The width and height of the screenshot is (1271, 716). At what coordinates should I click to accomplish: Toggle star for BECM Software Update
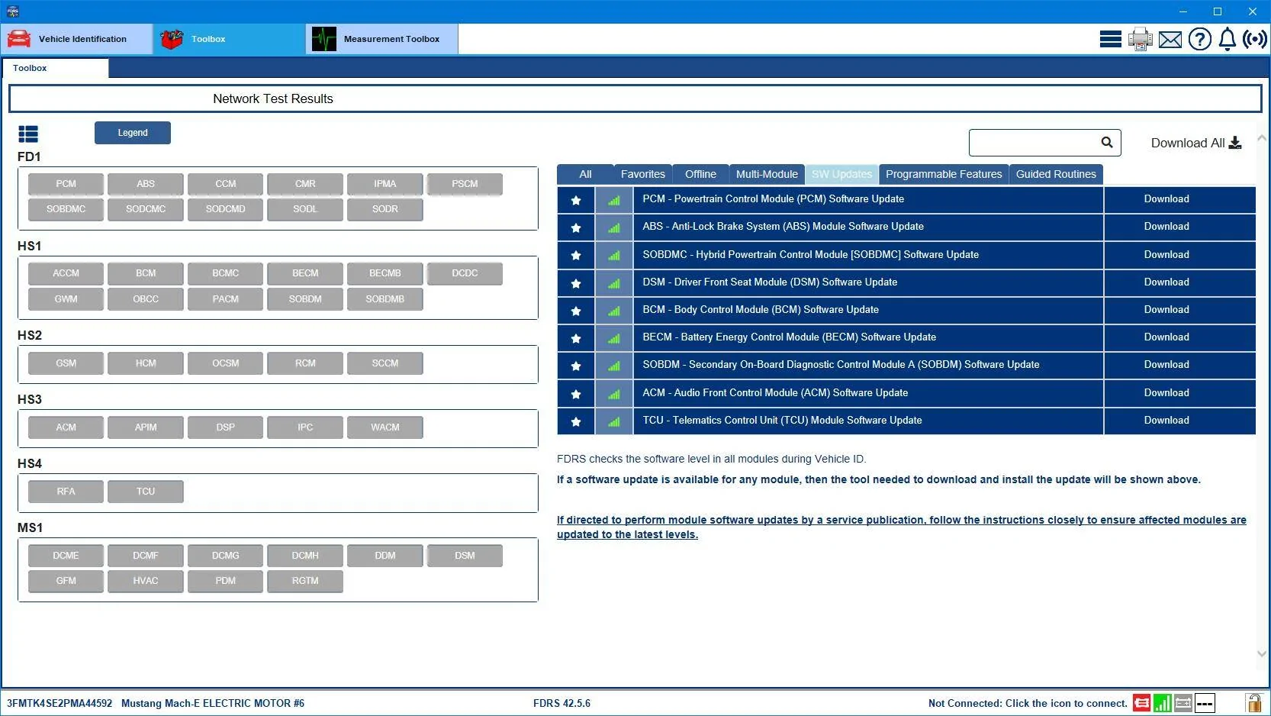[x=576, y=338]
